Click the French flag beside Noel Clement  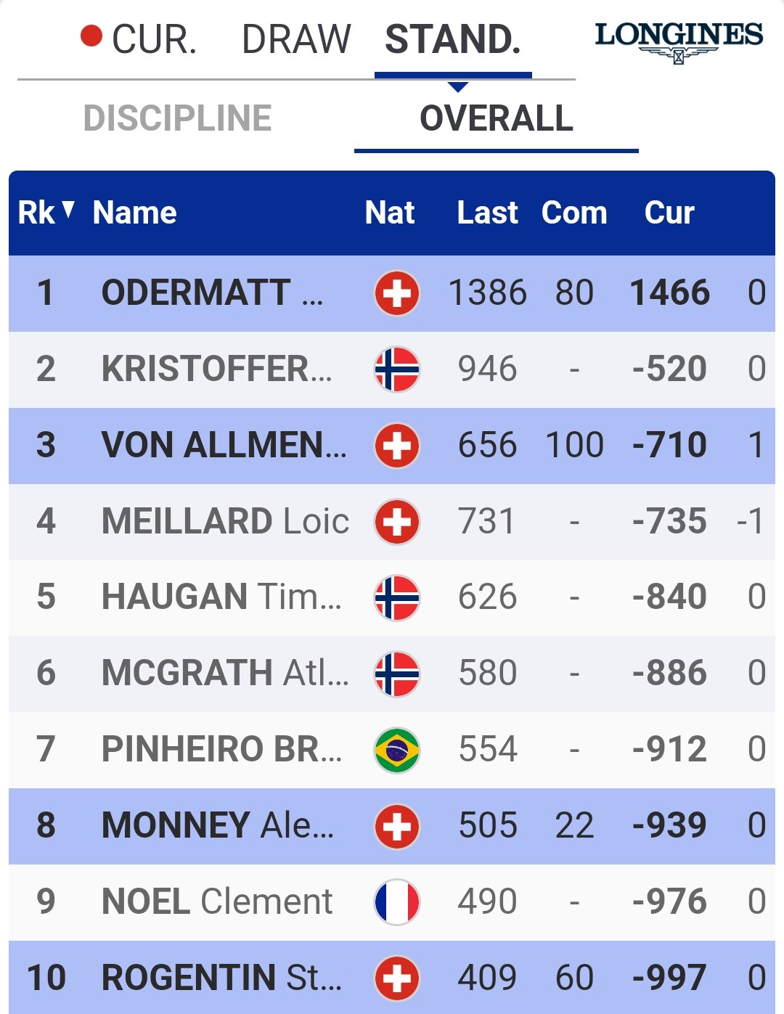(397, 902)
